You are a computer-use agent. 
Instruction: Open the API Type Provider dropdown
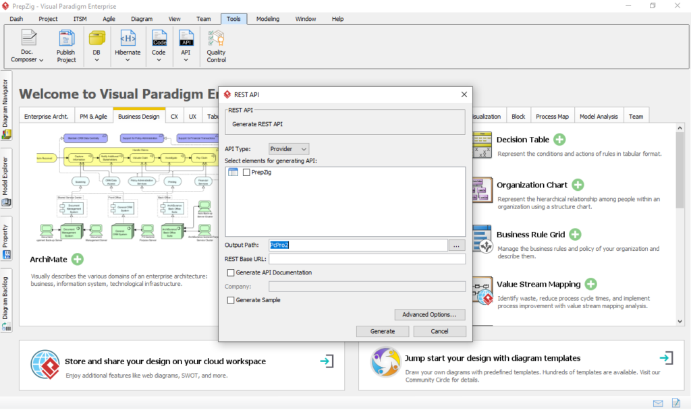coord(289,149)
